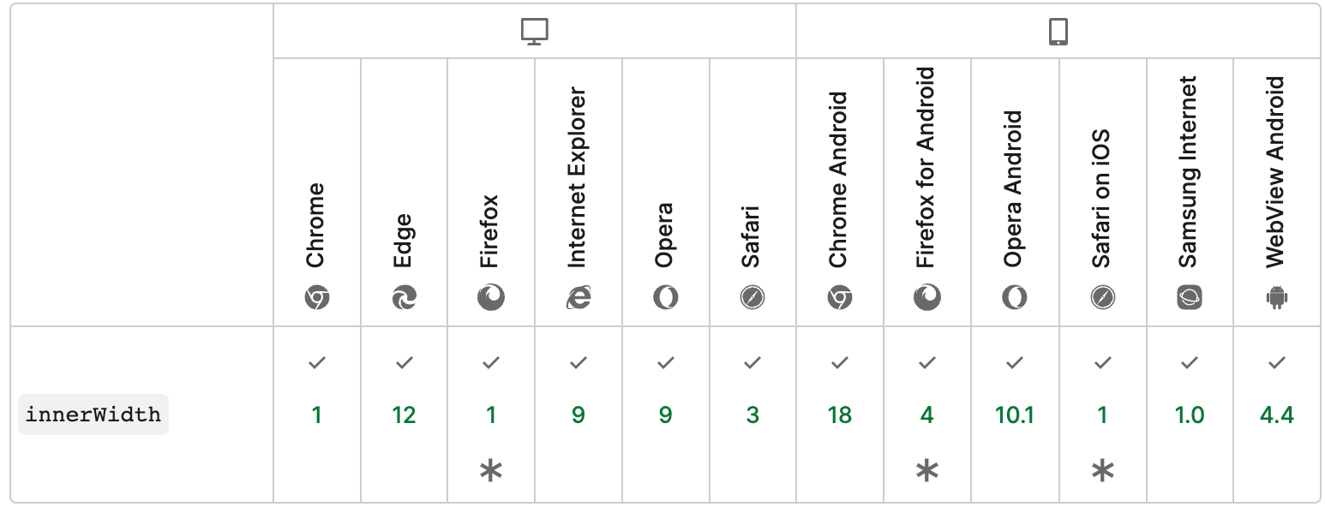Expand Firefox for Android notes asterisk
The height and width of the screenshot is (507, 1325).
pyautogui.click(x=927, y=470)
